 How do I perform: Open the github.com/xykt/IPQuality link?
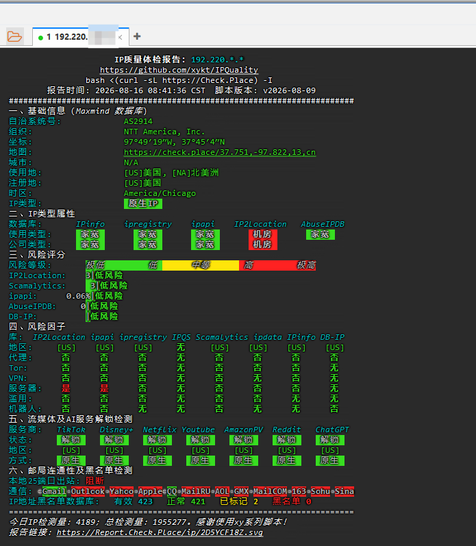179,70
